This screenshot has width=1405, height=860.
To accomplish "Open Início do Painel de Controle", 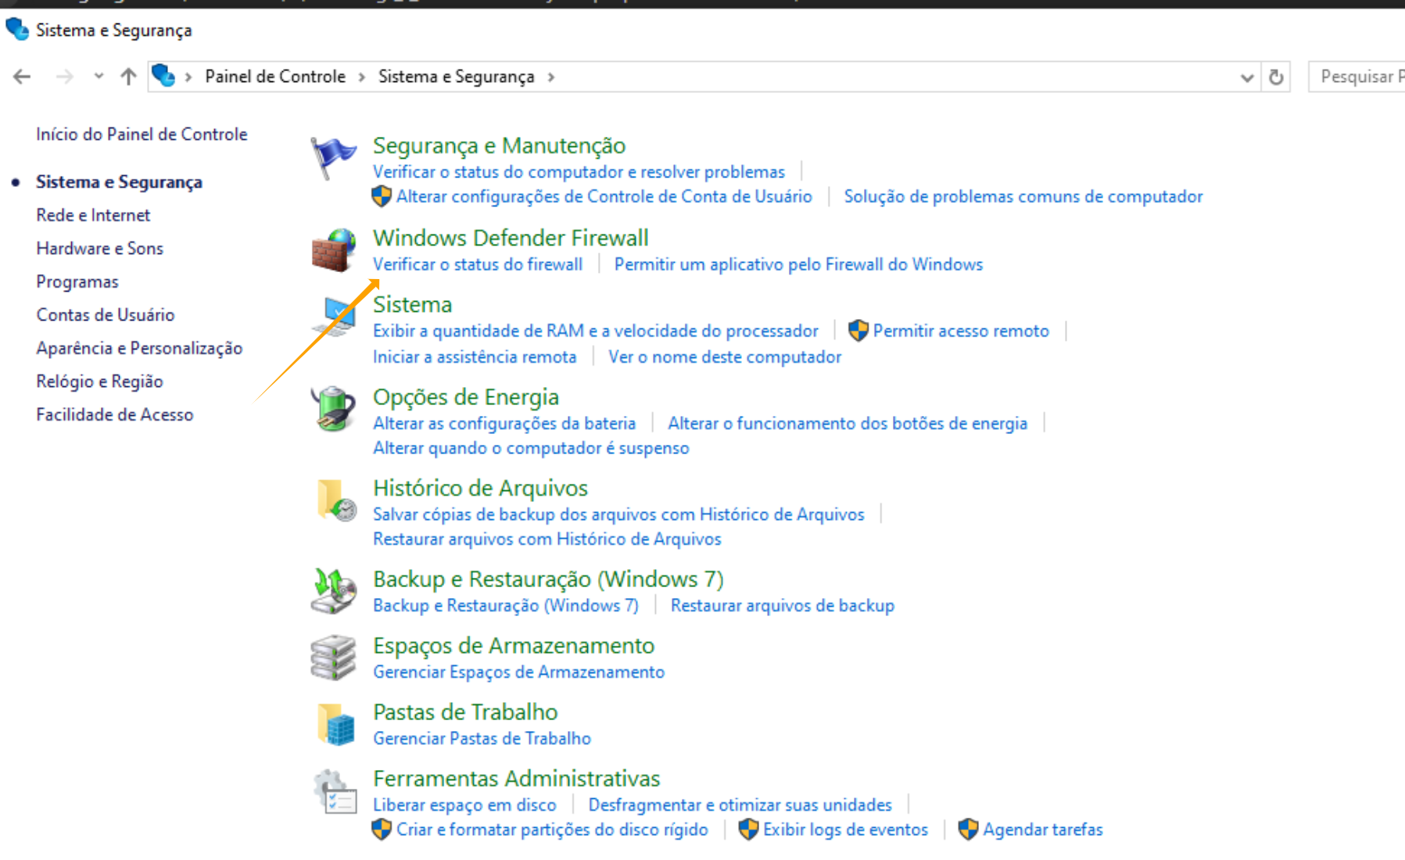I will coord(142,134).
